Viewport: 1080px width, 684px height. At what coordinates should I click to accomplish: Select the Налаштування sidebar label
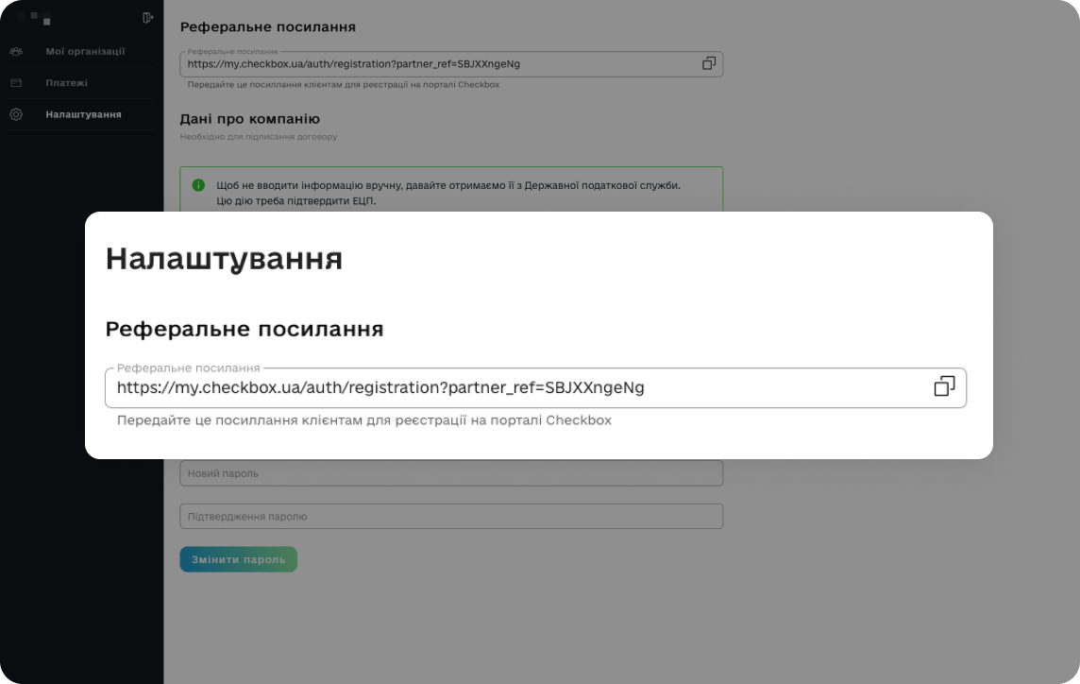coord(83,114)
